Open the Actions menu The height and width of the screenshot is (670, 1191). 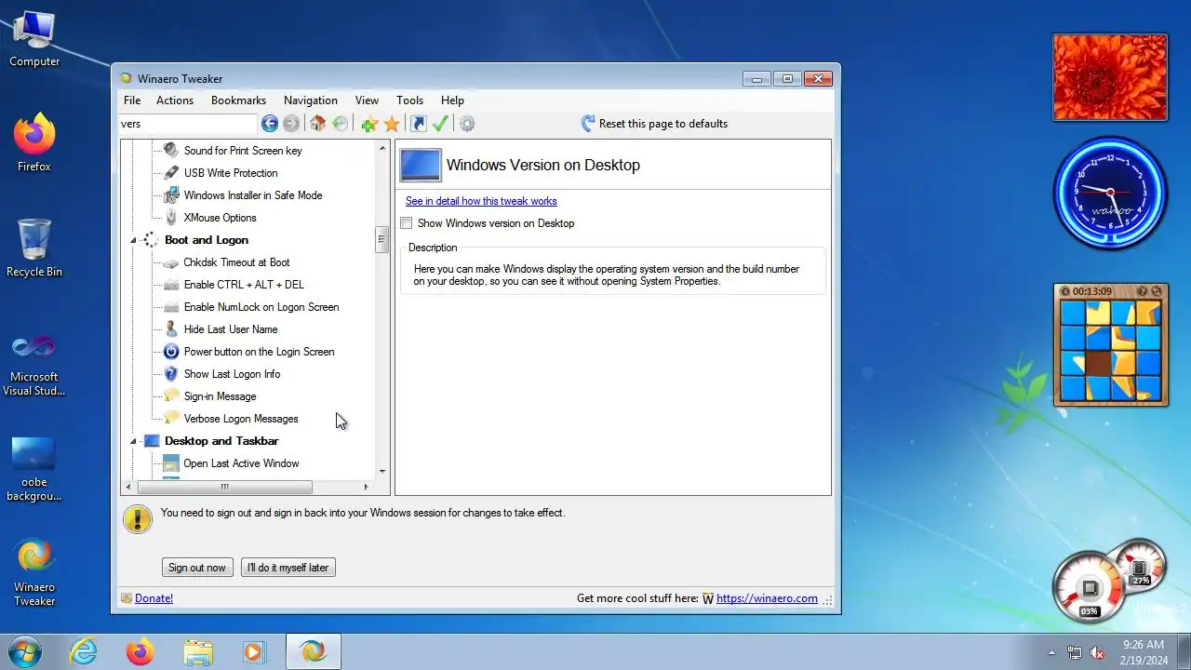pyautogui.click(x=175, y=100)
